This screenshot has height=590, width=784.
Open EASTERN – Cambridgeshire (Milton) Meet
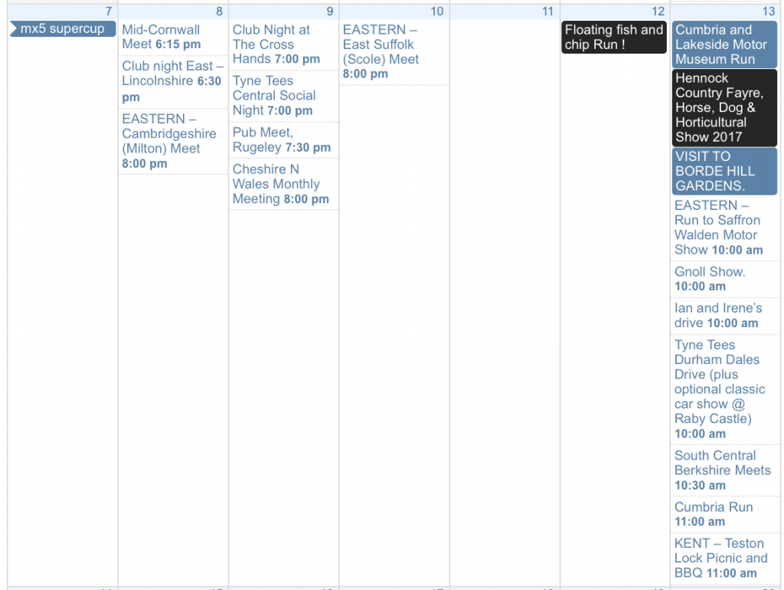point(168,140)
